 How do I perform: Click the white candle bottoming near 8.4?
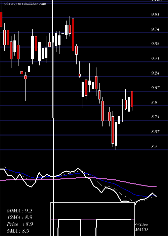pyautogui.click(x=116, y=134)
